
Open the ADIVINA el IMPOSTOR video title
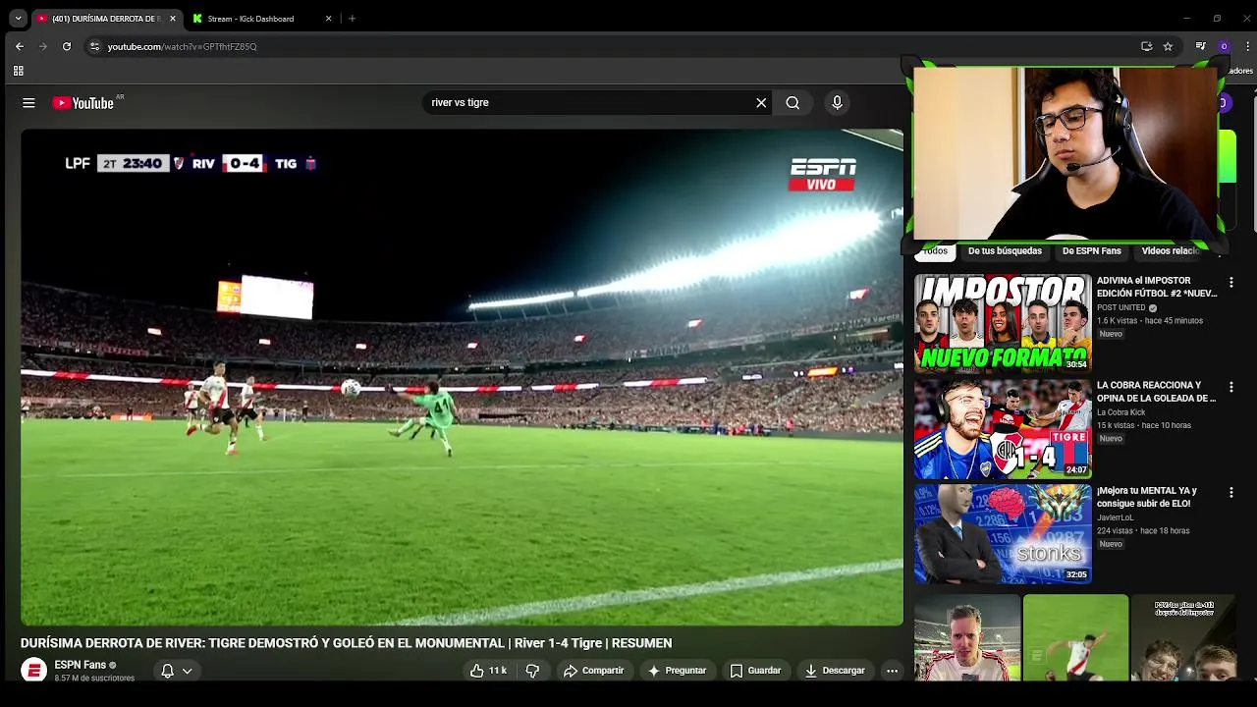click(1157, 287)
